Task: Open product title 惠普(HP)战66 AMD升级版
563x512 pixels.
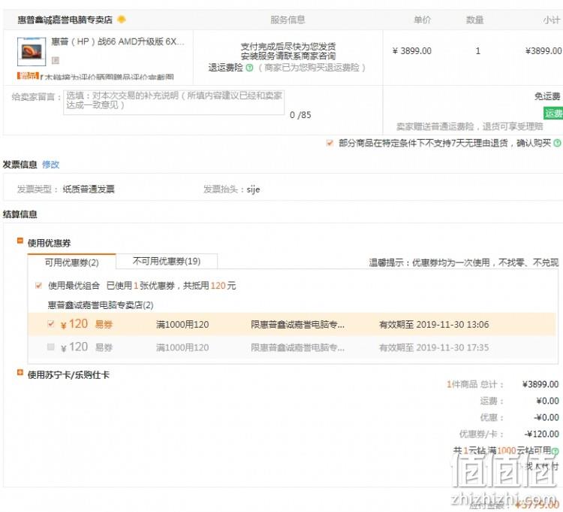Action: (117, 41)
